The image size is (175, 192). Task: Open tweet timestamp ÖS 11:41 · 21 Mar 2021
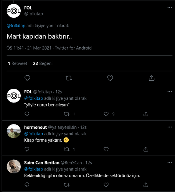tap(29, 48)
